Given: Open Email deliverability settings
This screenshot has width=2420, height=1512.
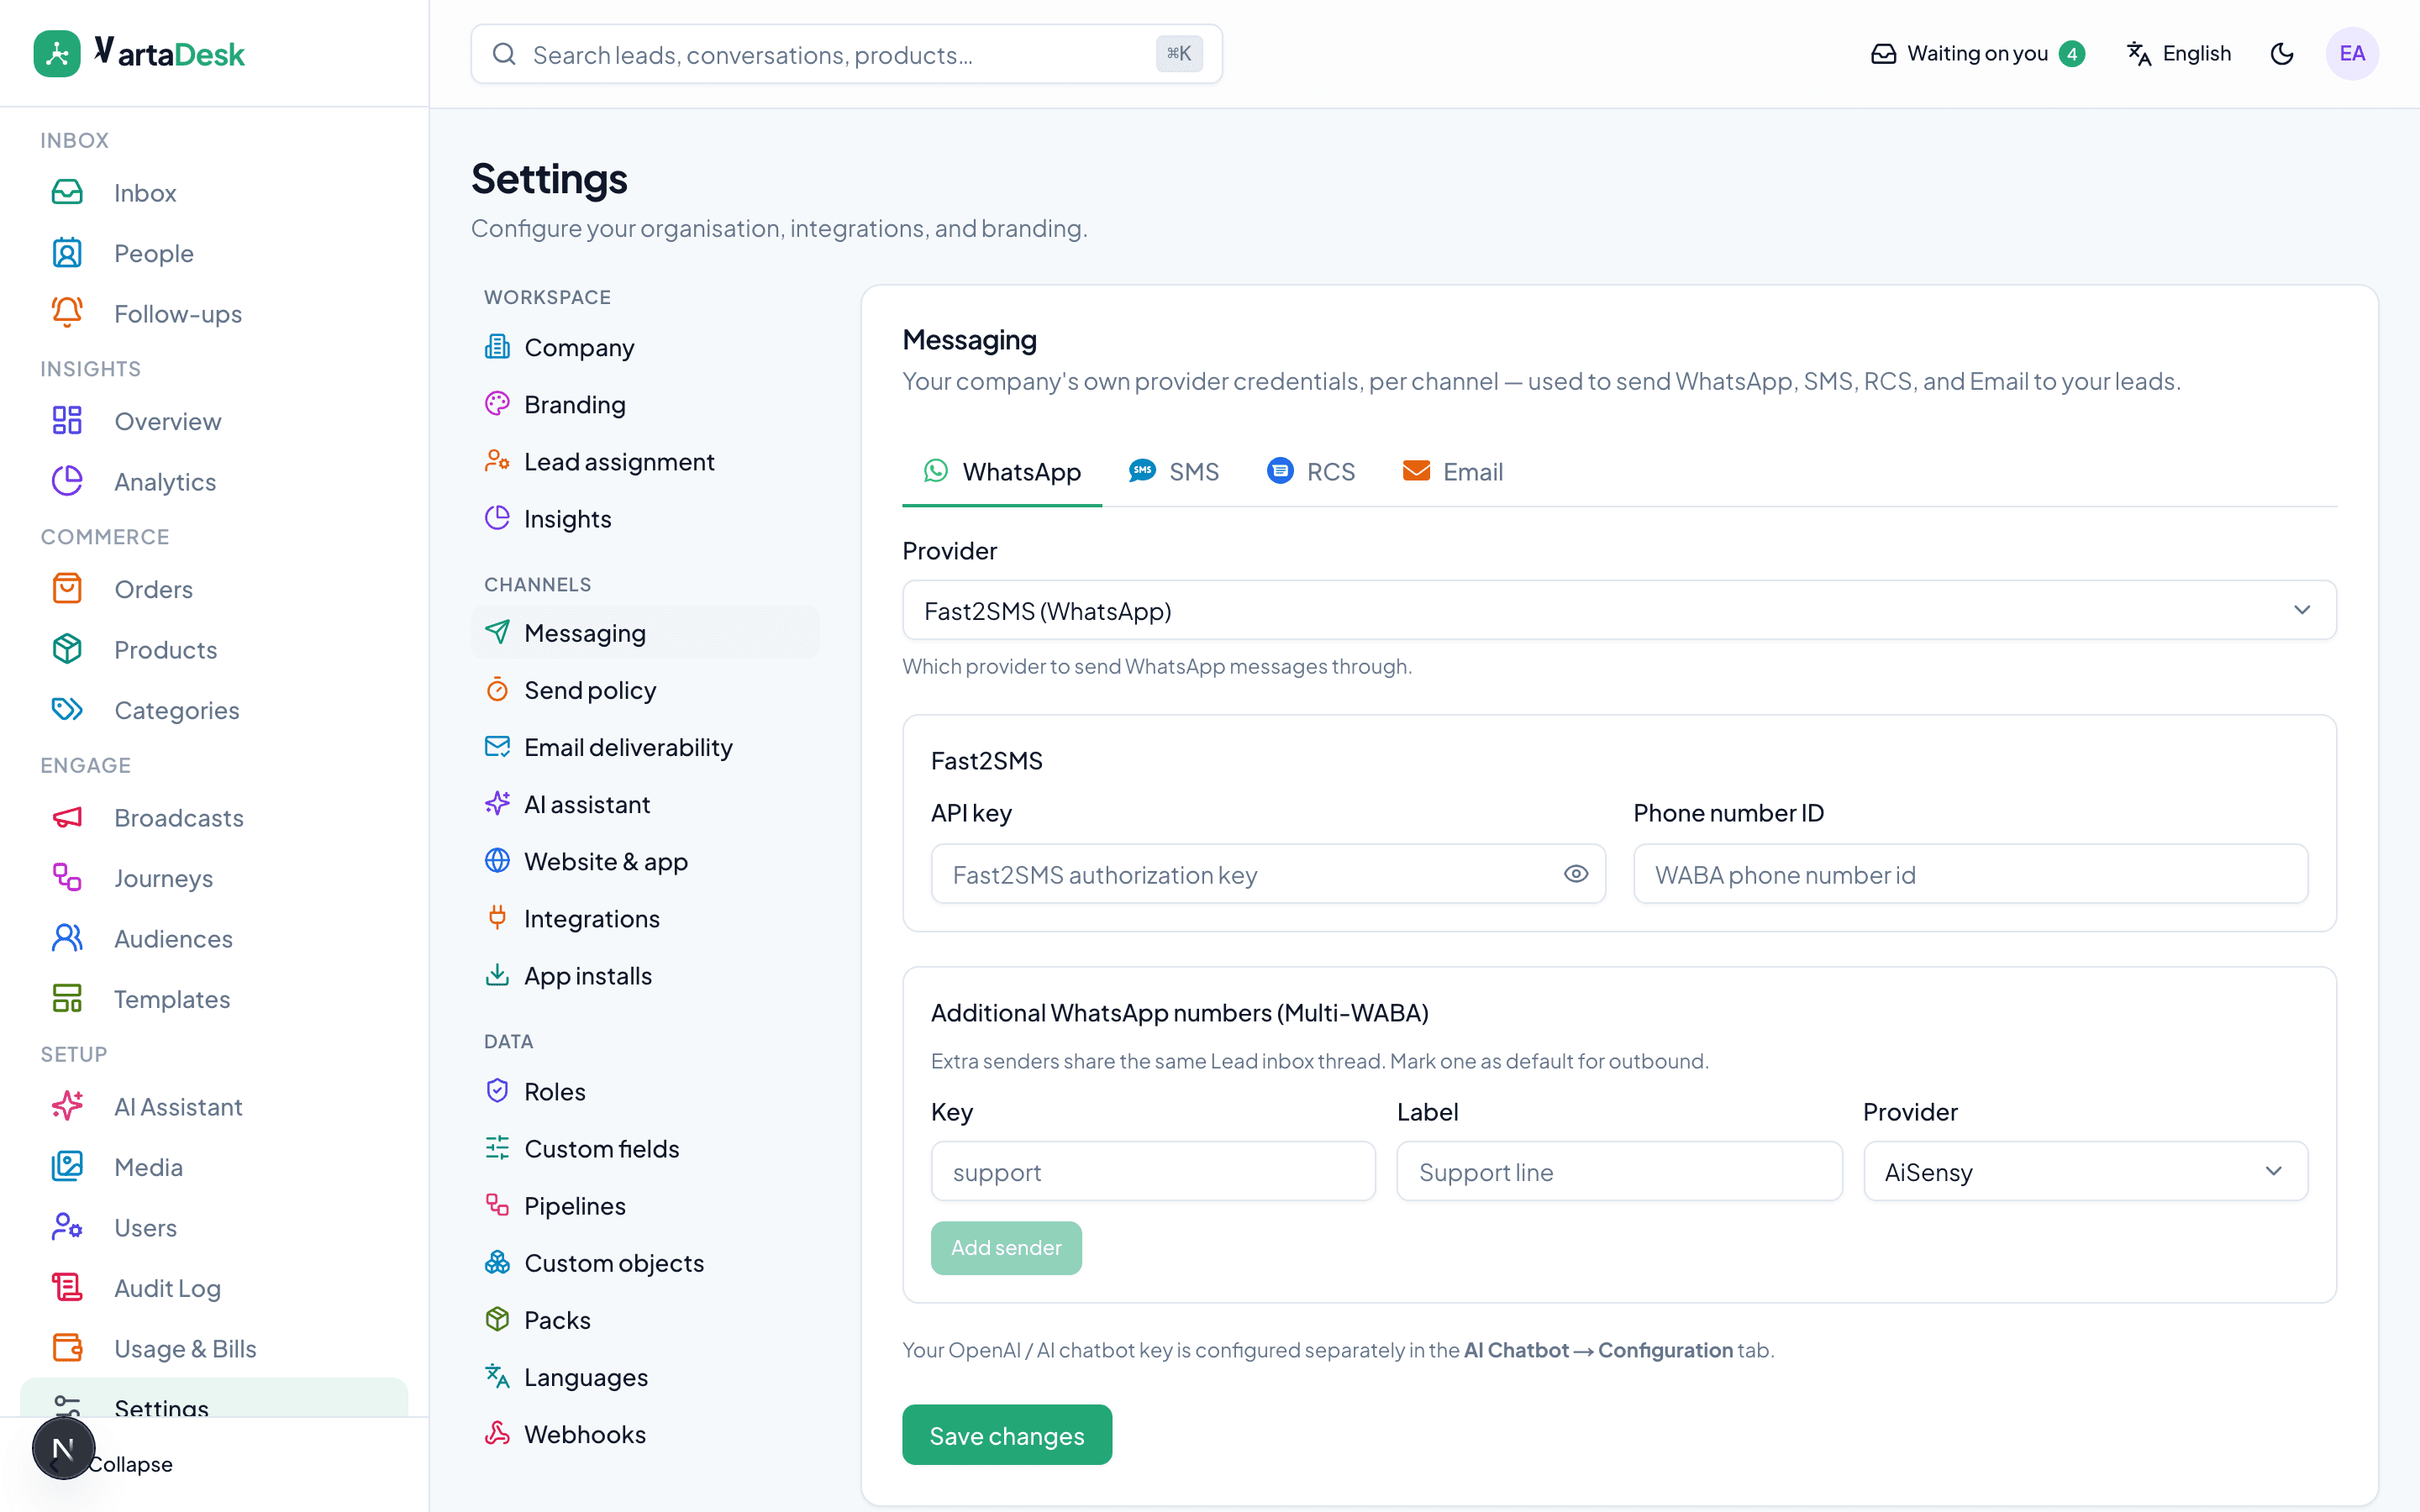Looking at the screenshot, I should [645, 747].
